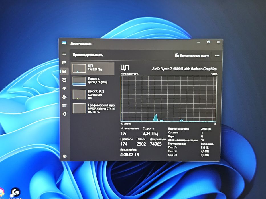Open the Users page icon

[x=64, y=97]
